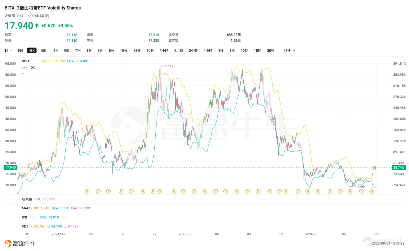This screenshot has width=409, height=251.
Task: Click the RSI indicator panel label
Action: (24, 217)
